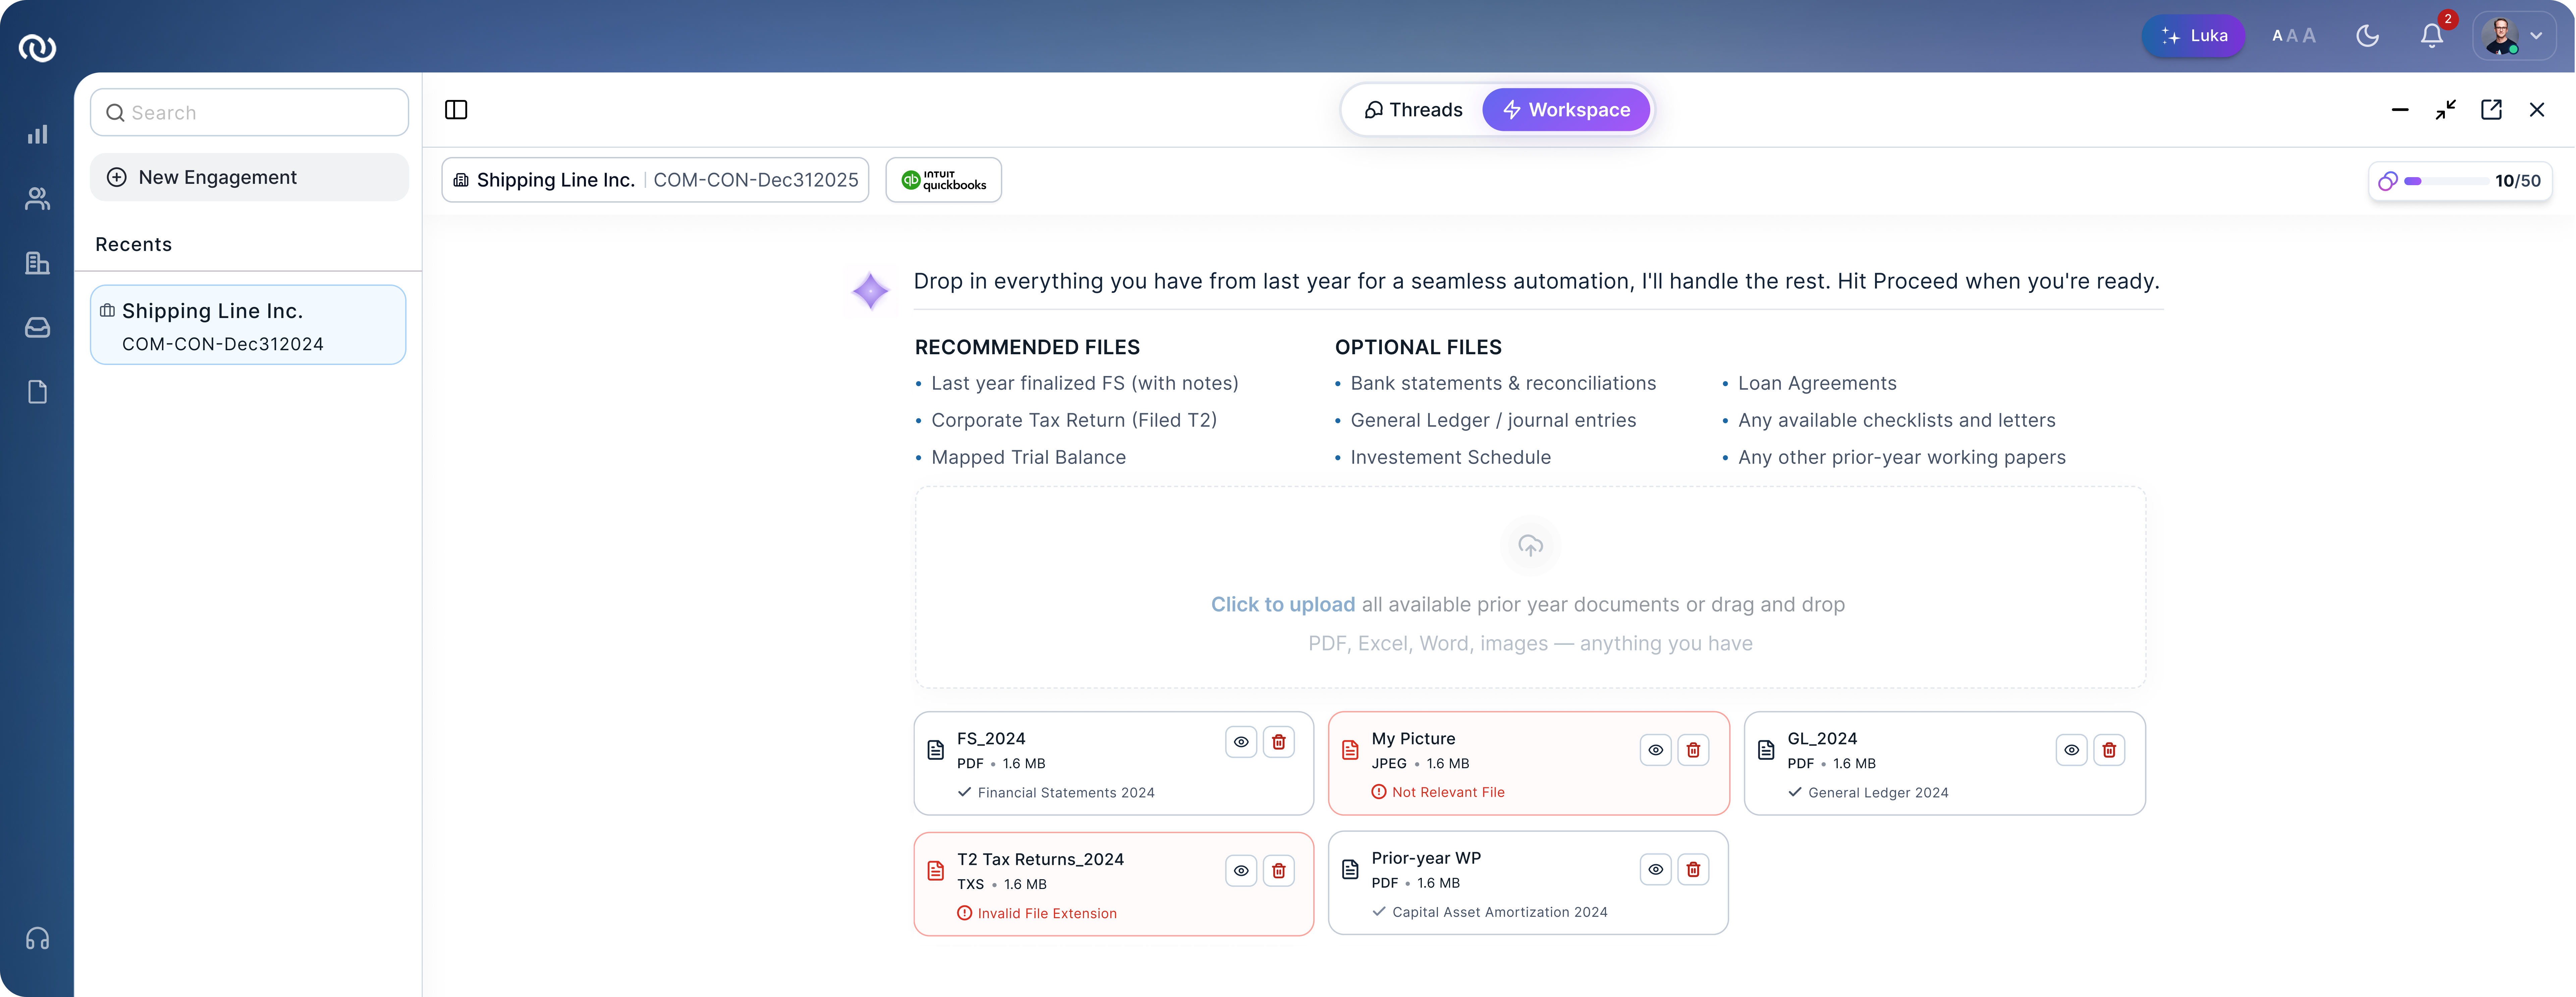Viewport: 2576px width, 997px height.
Task: Click the 'RECOMMENDED FILES' heading
Action: (1027, 347)
